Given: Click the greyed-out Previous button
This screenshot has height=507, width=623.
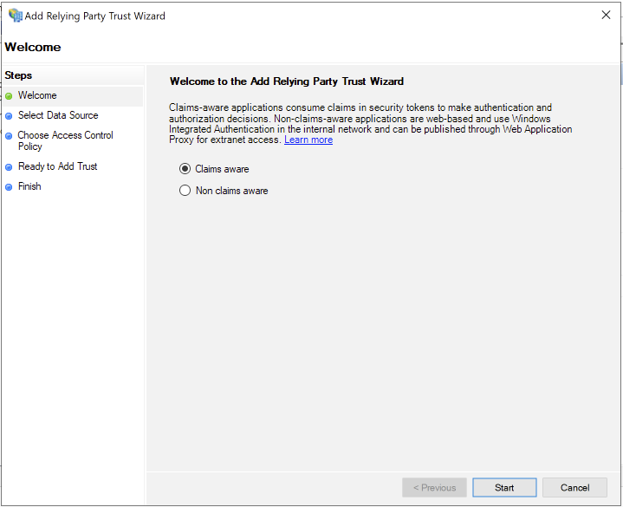Looking at the screenshot, I should [434, 488].
